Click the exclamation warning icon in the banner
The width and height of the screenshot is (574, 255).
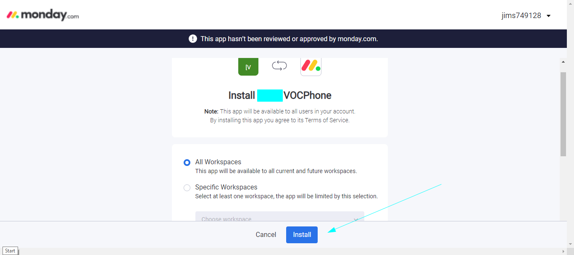[x=192, y=38]
